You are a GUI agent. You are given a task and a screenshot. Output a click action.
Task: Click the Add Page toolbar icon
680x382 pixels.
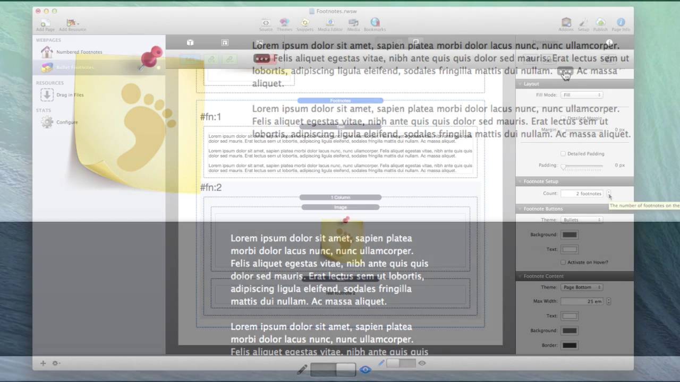tap(45, 23)
